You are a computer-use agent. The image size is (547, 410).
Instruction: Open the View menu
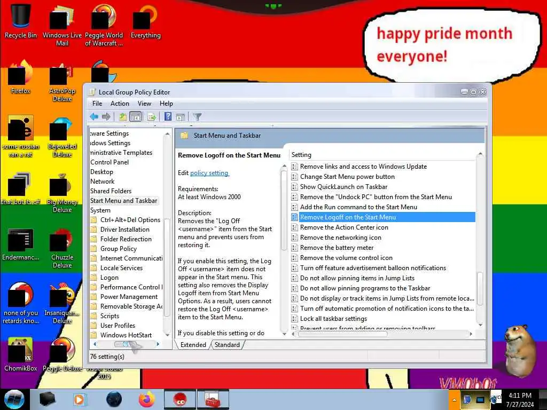[144, 104]
